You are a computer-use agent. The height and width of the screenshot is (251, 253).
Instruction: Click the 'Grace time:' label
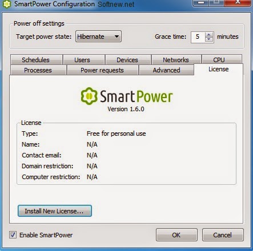[x=171, y=37]
